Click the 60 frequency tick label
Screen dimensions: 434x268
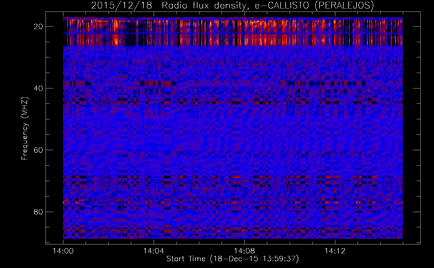(x=39, y=150)
